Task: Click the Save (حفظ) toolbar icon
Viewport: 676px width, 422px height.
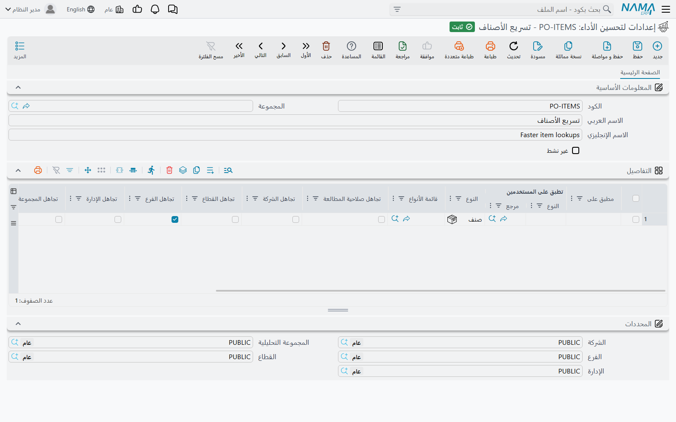Action: coord(637,46)
